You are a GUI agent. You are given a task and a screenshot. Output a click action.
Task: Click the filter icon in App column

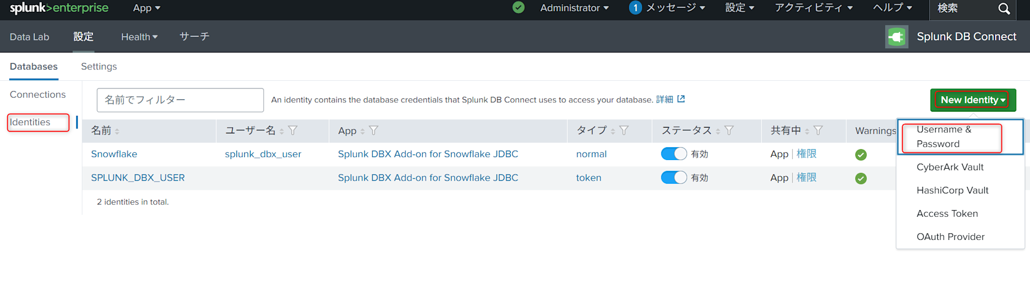click(x=374, y=131)
